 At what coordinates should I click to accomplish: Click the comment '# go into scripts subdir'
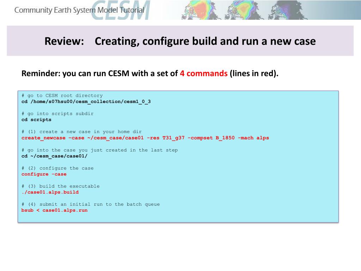tap(57, 114)
